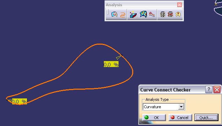Viewport: 222px width, 126px height.
Task: Click the Remove Dress-Up icon with red cross
Action: pyautogui.click(x=170, y=14)
